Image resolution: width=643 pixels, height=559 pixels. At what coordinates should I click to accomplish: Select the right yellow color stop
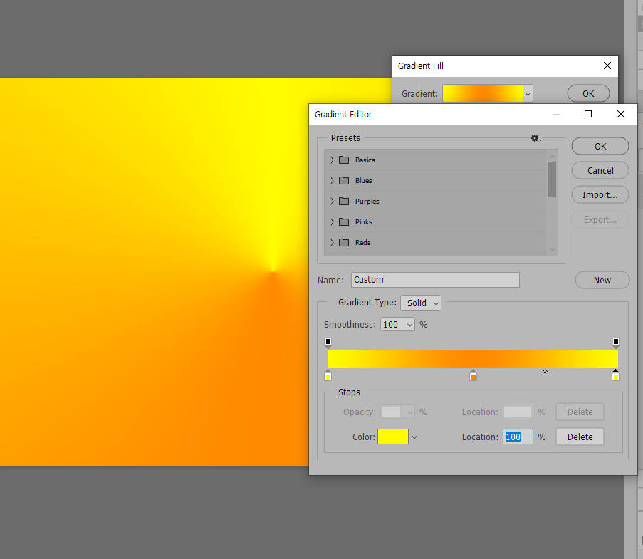615,375
